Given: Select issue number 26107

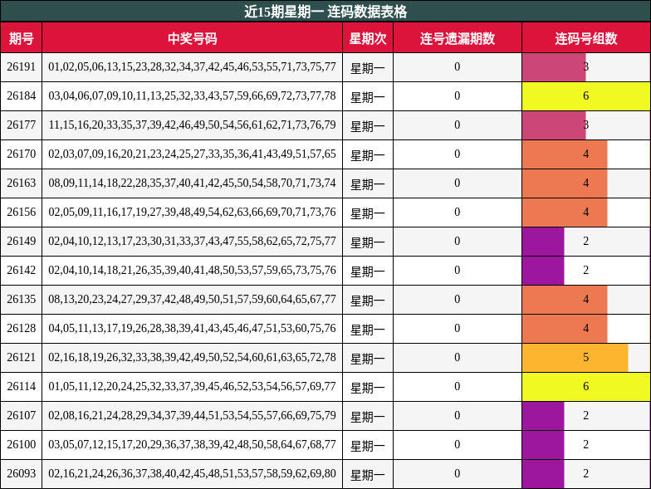Looking at the screenshot, I should coord(22,415).
